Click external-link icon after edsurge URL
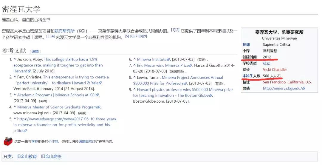The image size is (322, 165). click(25, 131)
